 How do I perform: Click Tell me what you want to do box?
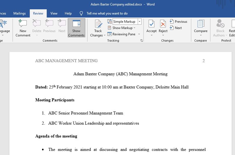pyautogui.click(x=107, y=13)
